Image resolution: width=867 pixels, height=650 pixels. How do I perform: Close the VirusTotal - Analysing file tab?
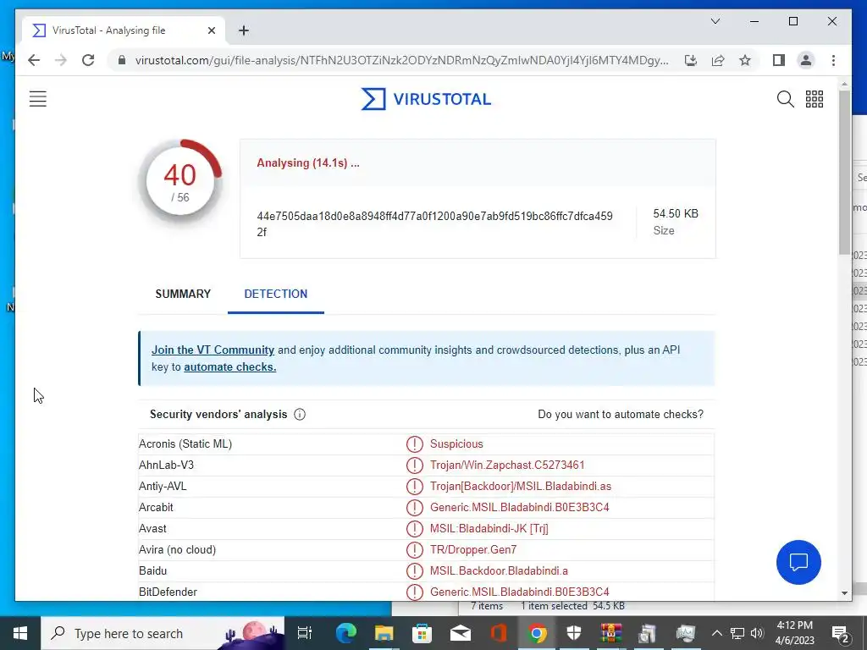(x=211, y=30)
